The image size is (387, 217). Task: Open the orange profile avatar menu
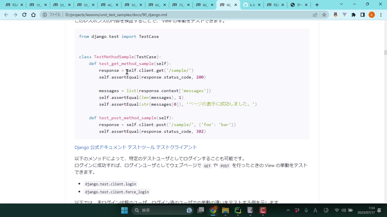[372, 15]
